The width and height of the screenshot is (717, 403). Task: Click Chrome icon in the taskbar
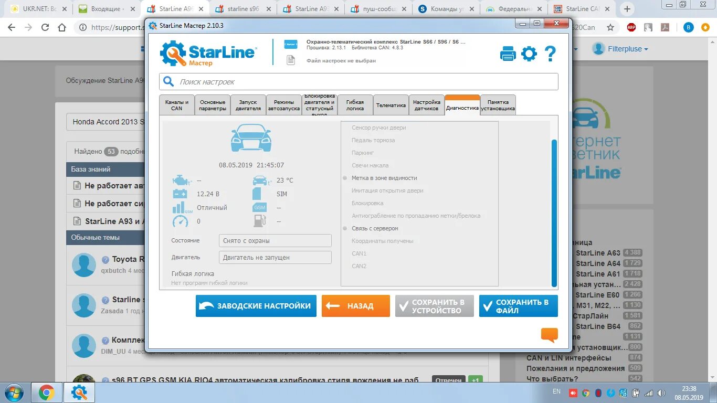pyautogui.click(x=46, y=393)
